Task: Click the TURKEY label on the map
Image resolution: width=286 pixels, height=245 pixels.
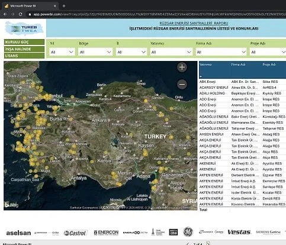Action: (x=155, y=137)
